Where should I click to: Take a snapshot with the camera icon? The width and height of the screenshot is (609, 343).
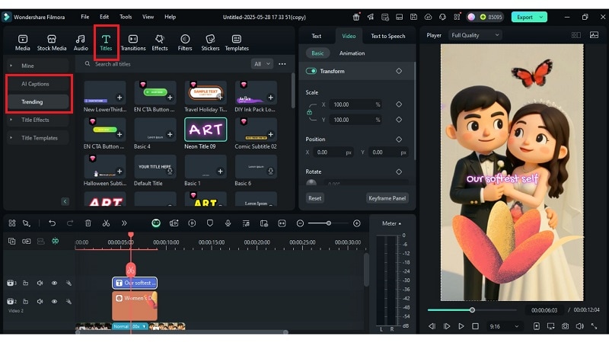pos(565,326)
